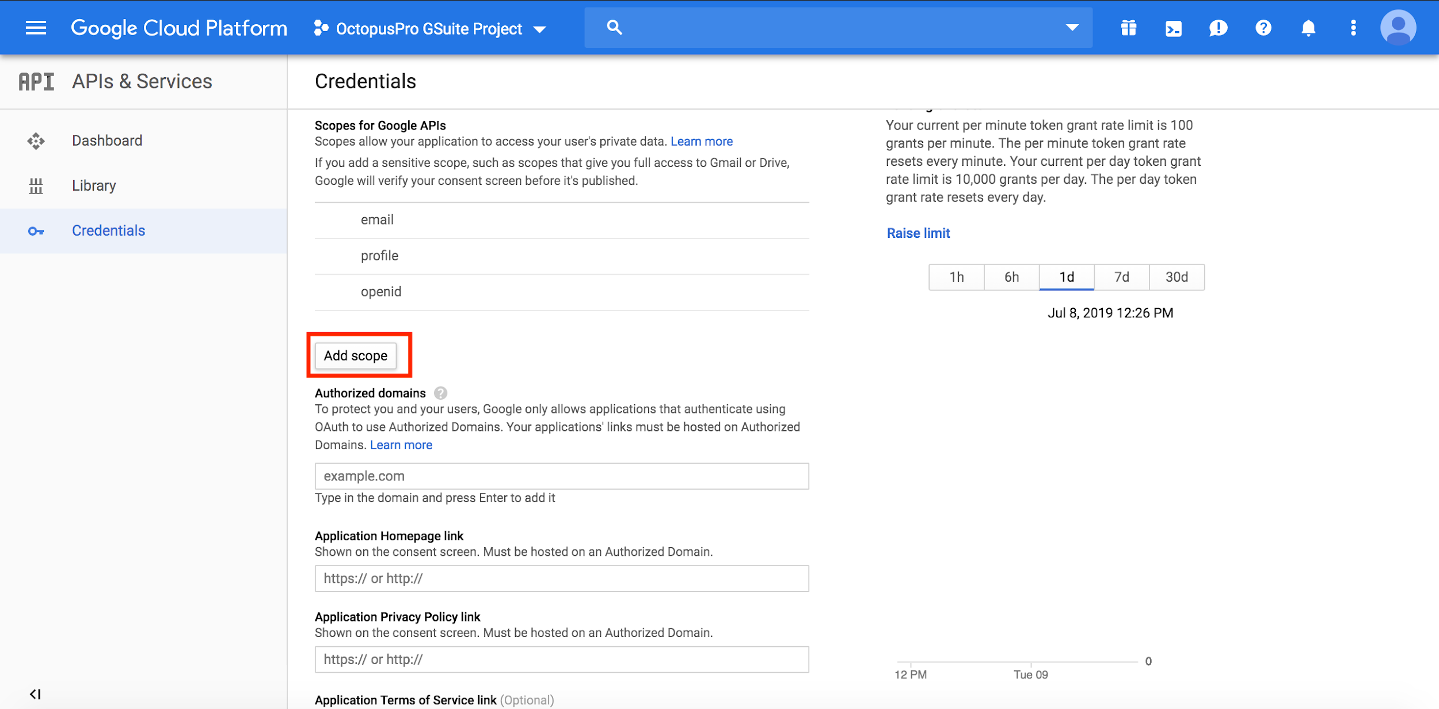Click the API logo icon
Screen dimensions: 1439x709
(36, 81)
